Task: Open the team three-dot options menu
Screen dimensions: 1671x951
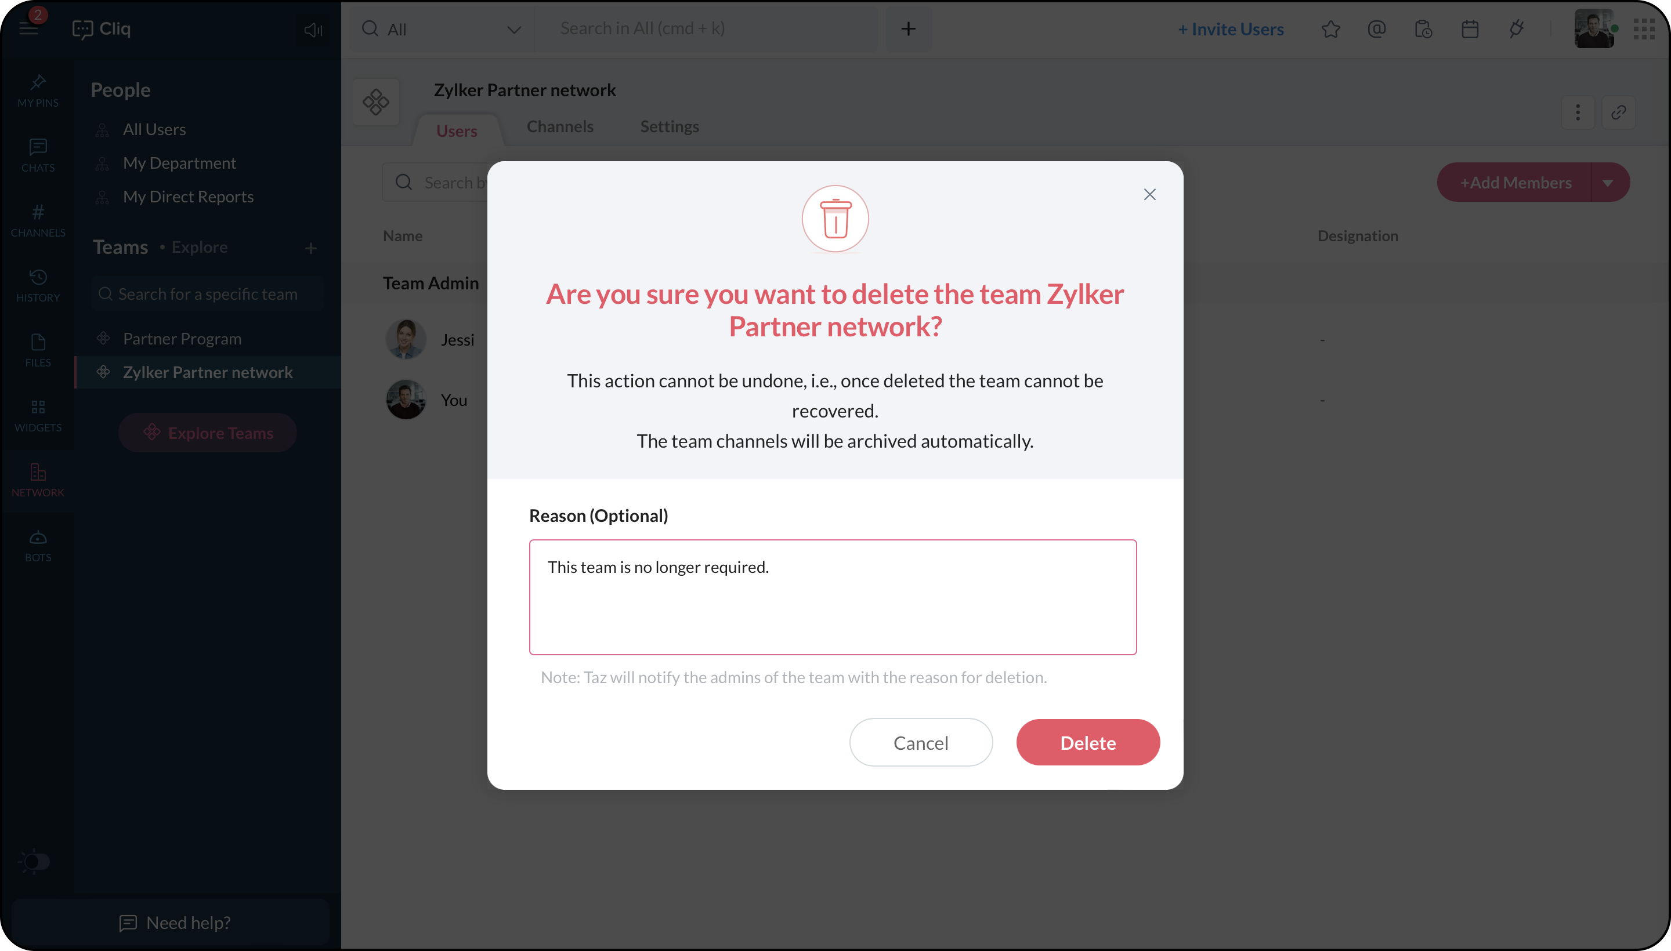Action: click(x=1578, y=112)
